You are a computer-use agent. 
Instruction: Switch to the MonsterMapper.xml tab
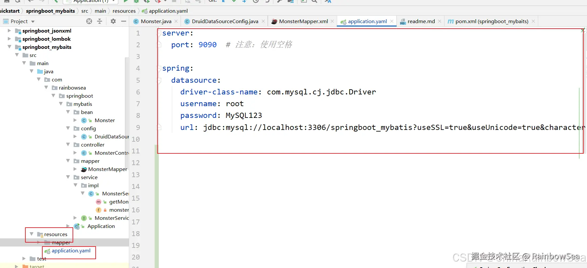click(303, 21)
